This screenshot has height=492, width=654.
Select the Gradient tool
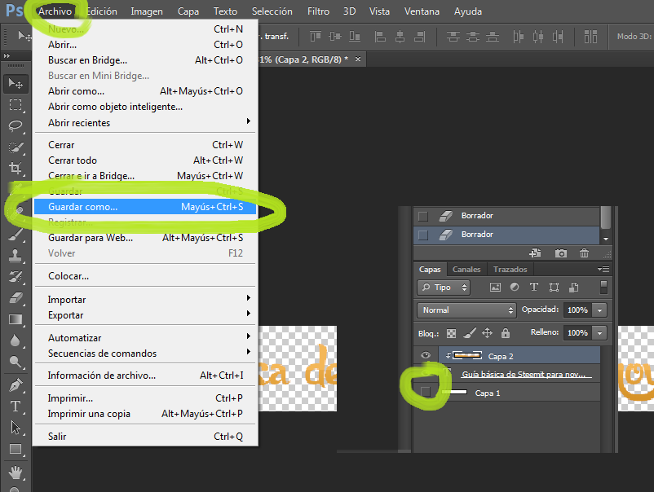point(15,319)
